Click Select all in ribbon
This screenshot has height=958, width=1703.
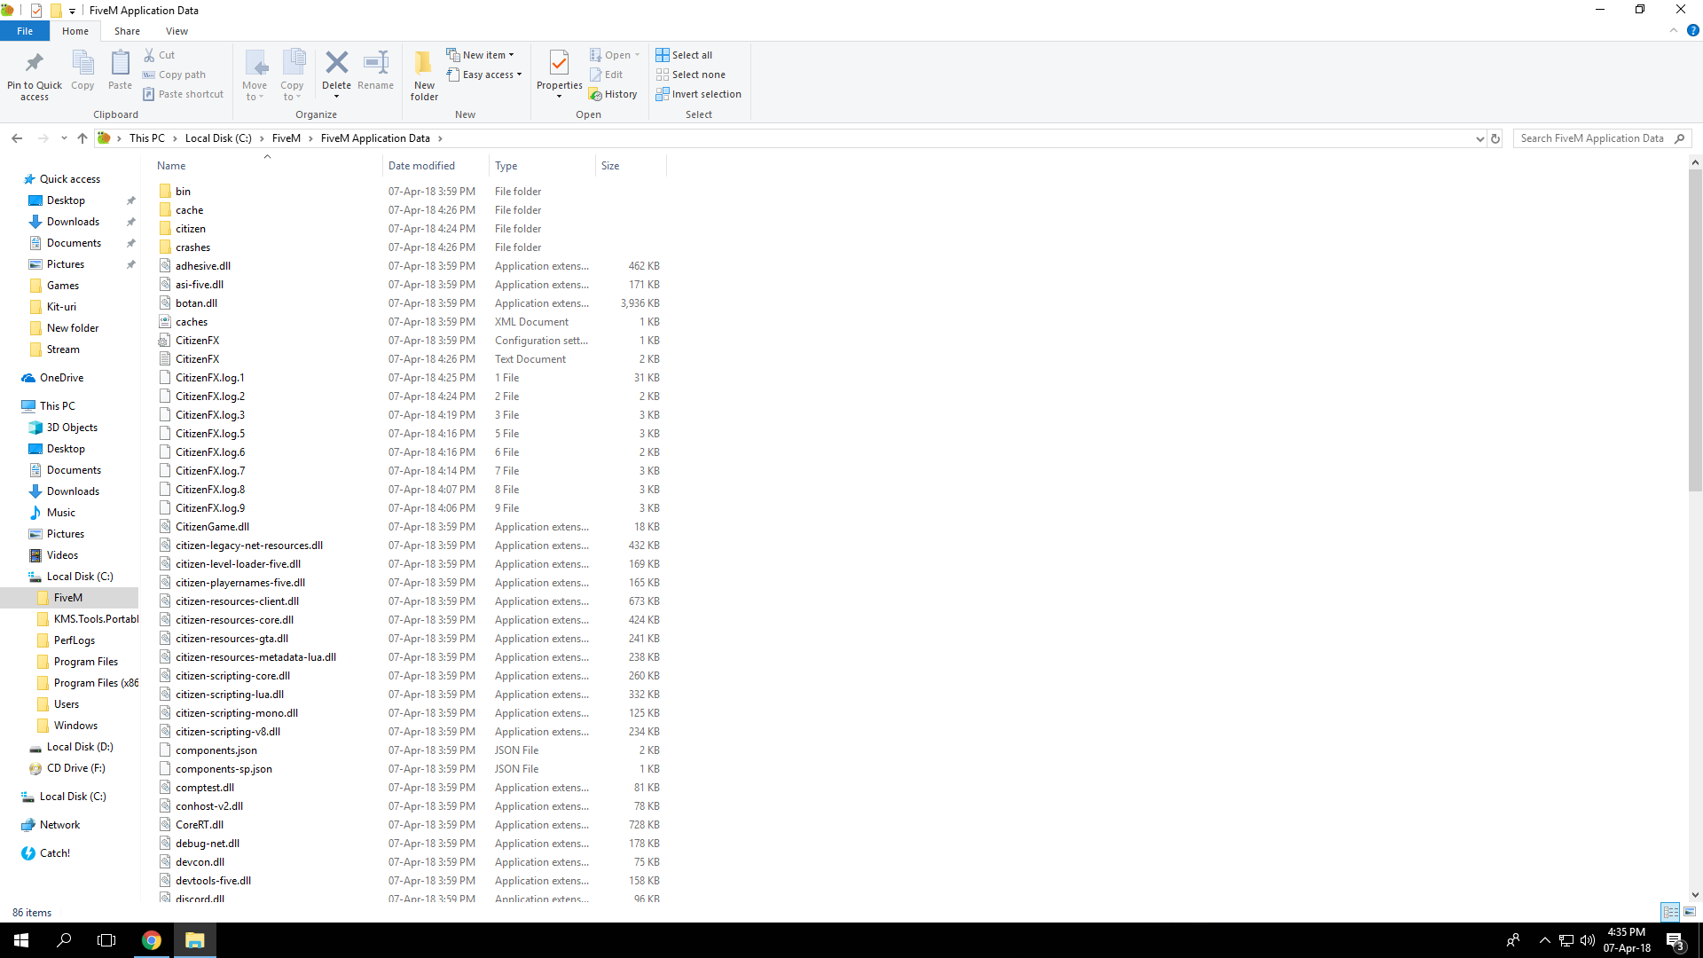pyautogui.click(x=684, y=55)
